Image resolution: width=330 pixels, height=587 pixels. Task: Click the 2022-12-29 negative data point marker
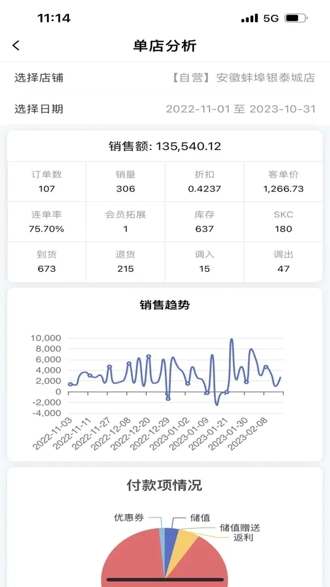[168, 399]
